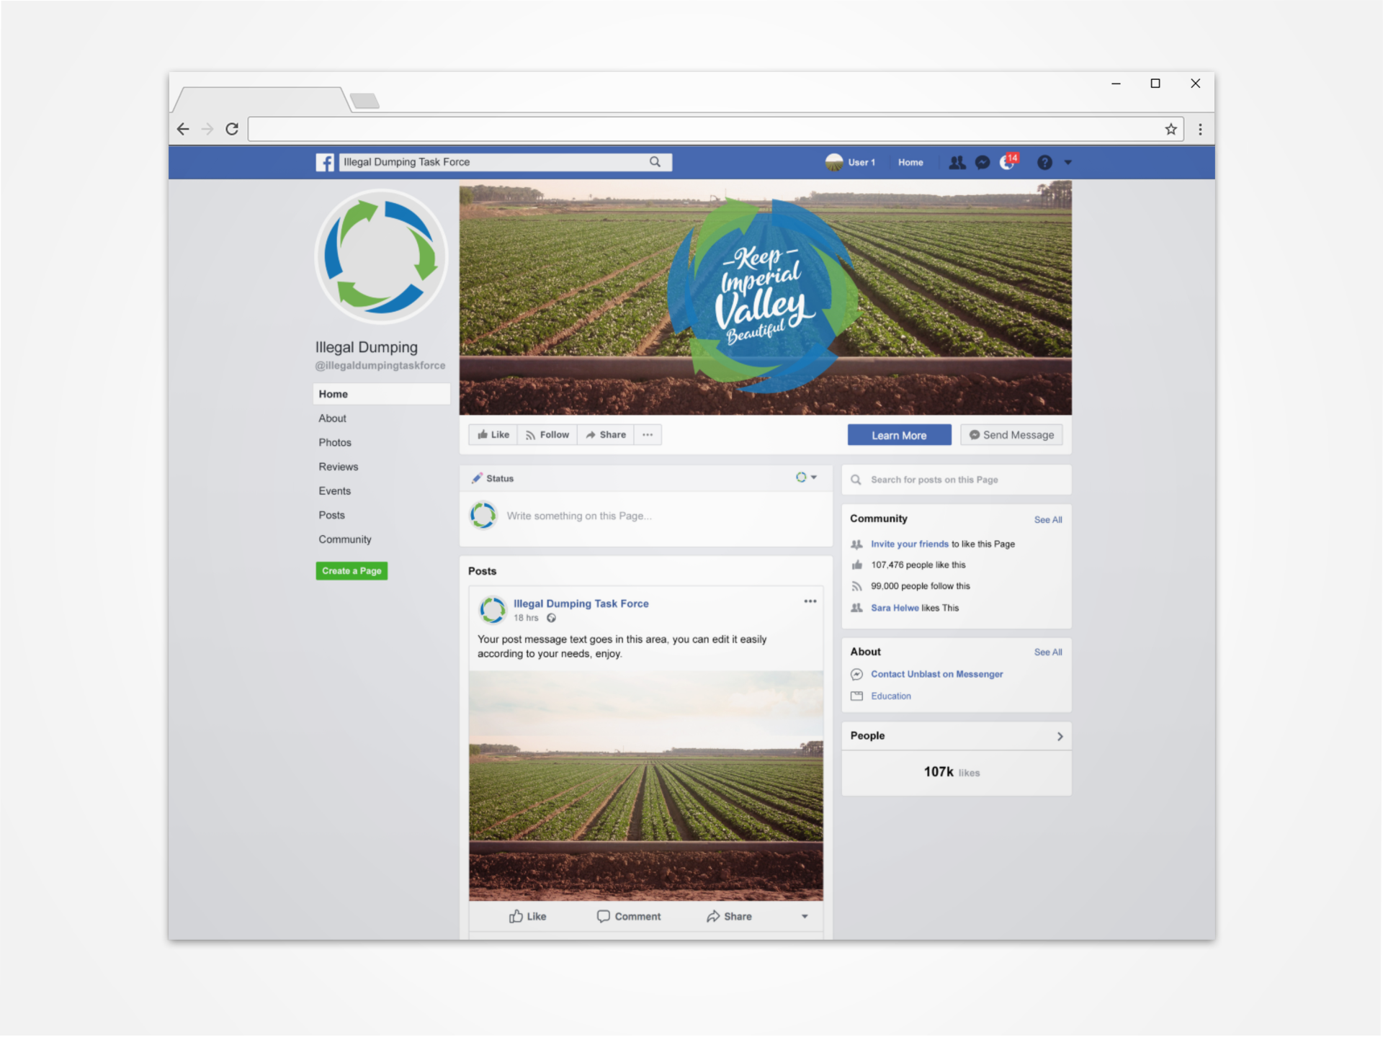This screenshot has width=1383, height=1037.
Task: Toggle Follow for this page
Action: [x=547, y=435]
